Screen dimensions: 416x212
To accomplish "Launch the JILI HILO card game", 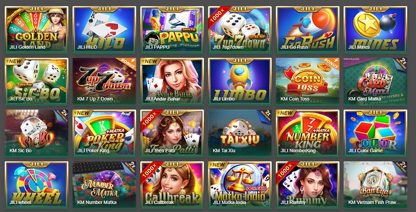I will click(x=105, y=30).
